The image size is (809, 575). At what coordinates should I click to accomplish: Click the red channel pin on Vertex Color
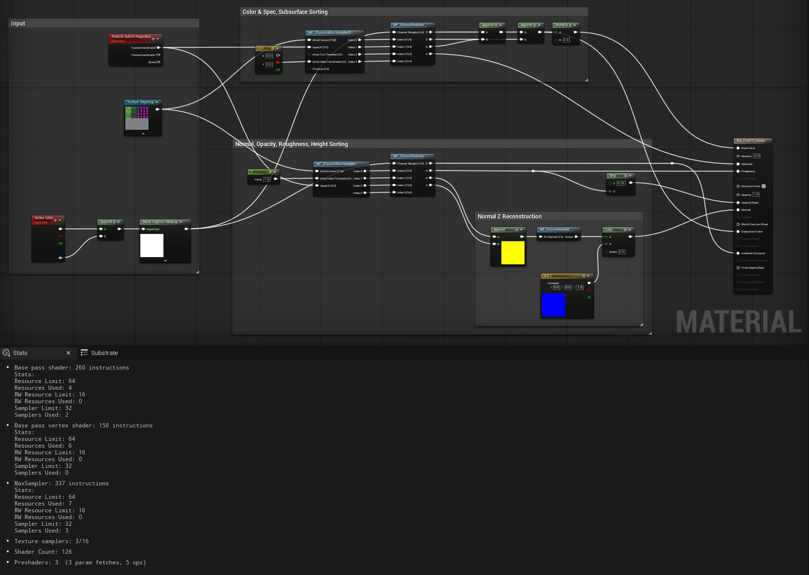[61, 236]
